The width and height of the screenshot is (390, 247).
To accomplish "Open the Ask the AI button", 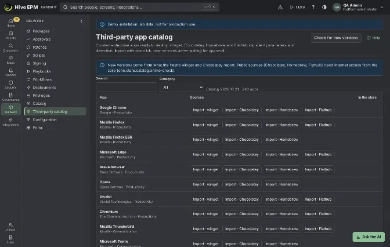I will [x=369, y=237].
